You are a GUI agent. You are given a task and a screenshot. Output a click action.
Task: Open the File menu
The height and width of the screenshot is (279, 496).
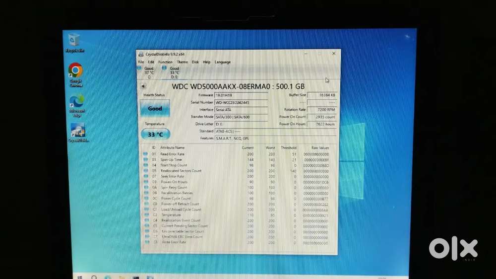coord(141,62)
